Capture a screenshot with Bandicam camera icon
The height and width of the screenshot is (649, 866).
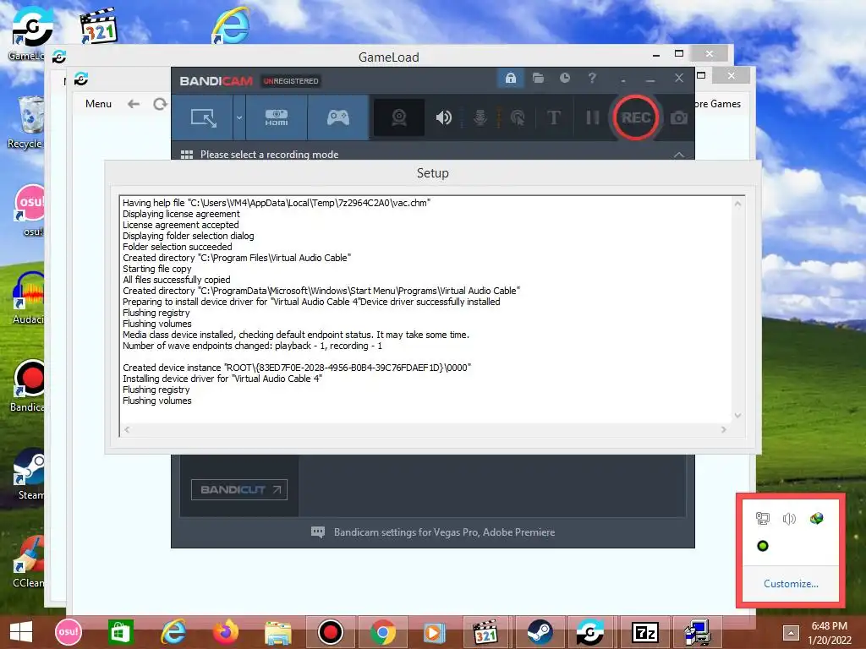click(679, 117)
